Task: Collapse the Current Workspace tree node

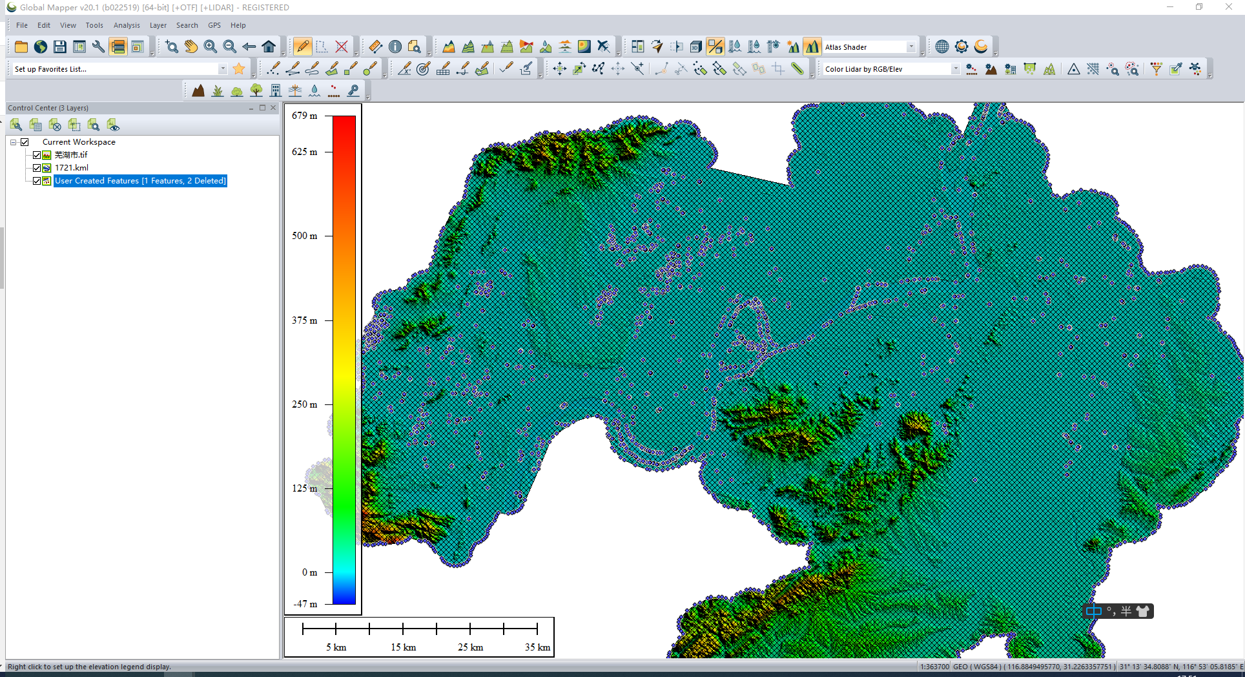Action: click(x=14, y=142)
